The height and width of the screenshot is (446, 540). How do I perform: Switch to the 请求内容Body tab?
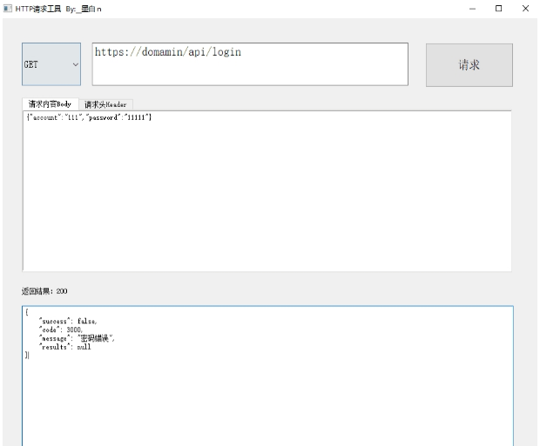tap(50, 103)
